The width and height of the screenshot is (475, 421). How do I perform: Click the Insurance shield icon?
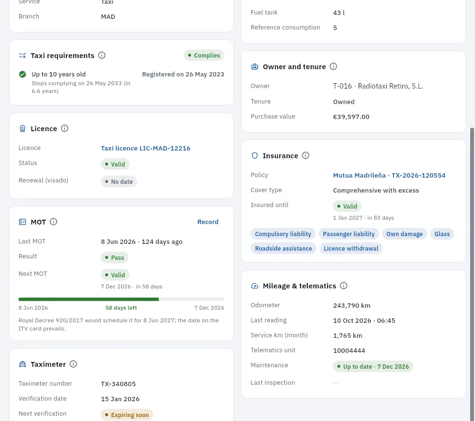(x=255, y=156)
